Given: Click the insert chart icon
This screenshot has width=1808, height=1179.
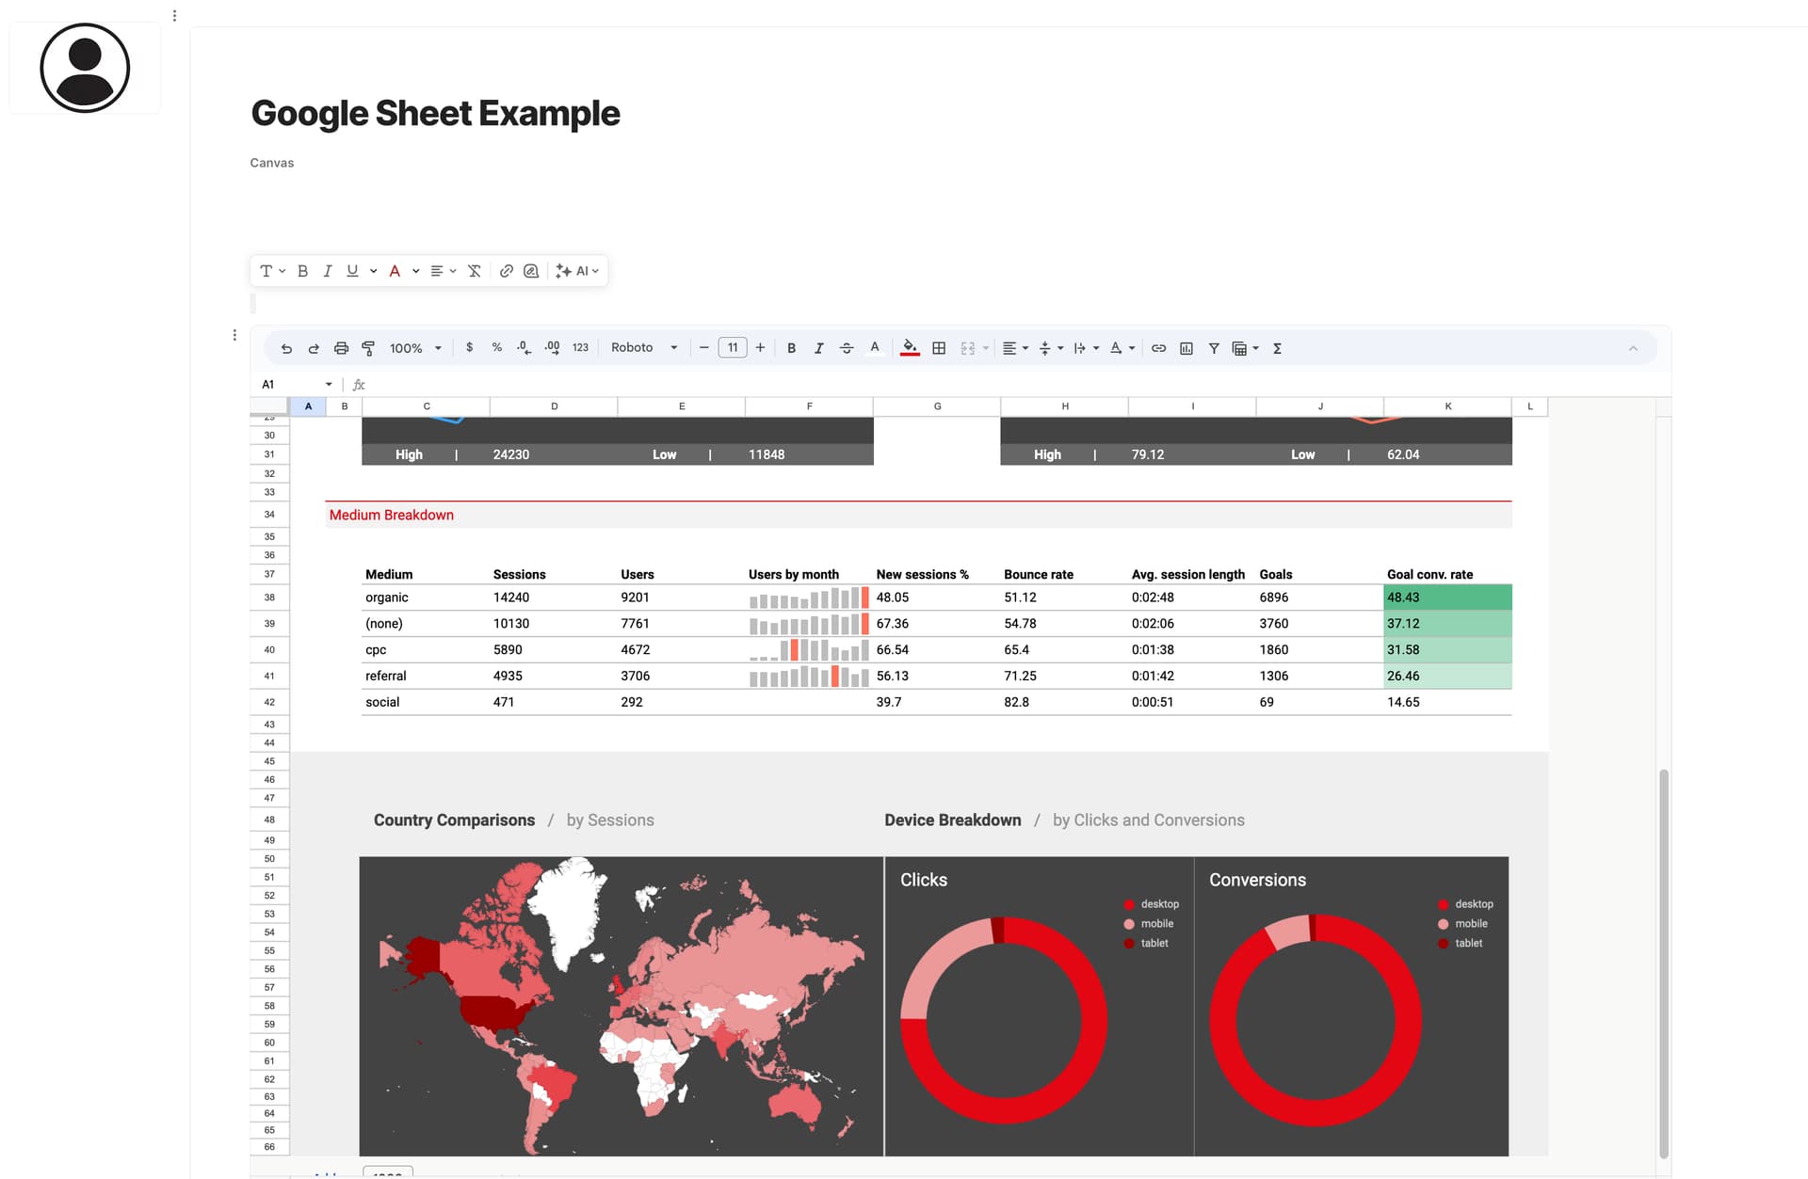Looking at the screenshot, I should [1186, 348].
